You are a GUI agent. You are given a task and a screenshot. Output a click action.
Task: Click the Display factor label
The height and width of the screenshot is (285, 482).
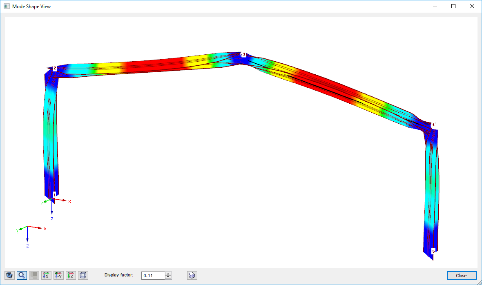[118, 275]
